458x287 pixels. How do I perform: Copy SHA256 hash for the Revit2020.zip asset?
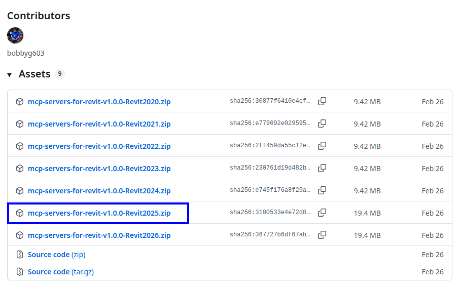[322, 101]
